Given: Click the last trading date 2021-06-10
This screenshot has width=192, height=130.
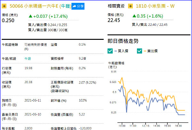Looking at the screenshot, I should 33,114.
